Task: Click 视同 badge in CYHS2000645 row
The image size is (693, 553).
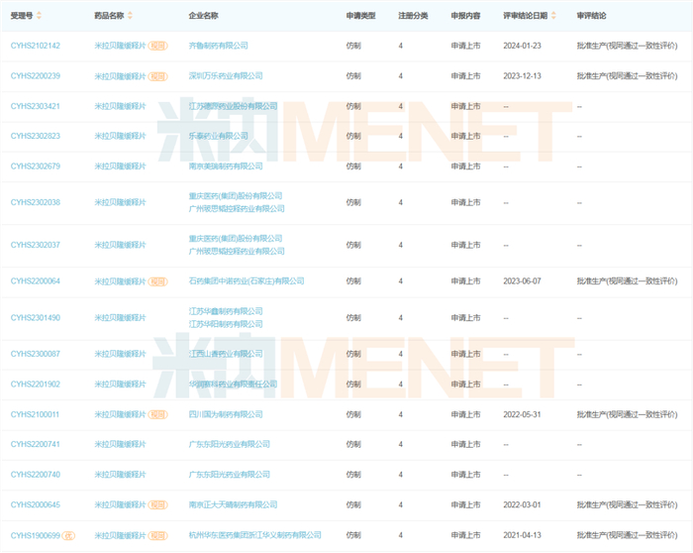Action: (157, 504)
